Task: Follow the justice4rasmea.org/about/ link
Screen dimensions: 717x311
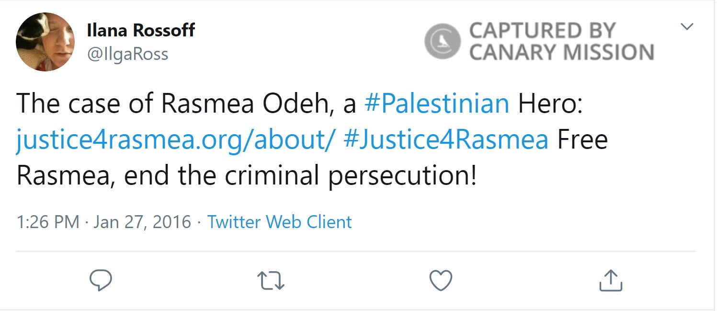Action: coord(174,139)
